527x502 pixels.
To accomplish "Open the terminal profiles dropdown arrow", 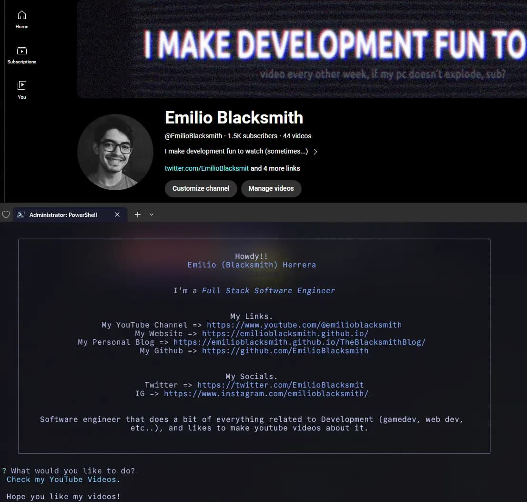I will pyautogui.click(x=152, y=215).
